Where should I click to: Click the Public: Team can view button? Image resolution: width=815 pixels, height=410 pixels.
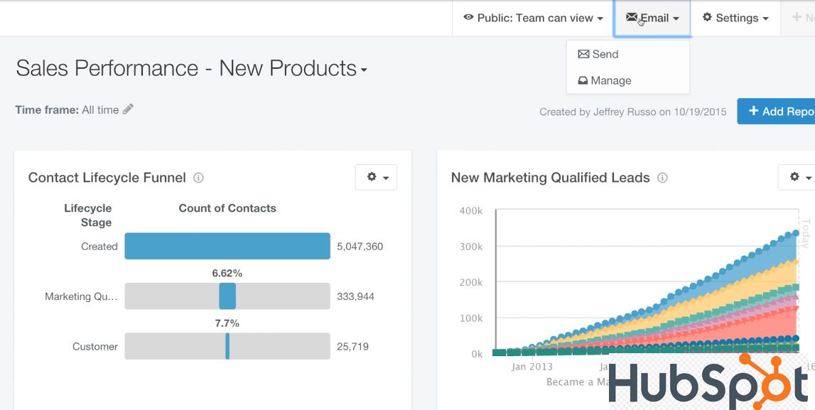click(531, 18)
